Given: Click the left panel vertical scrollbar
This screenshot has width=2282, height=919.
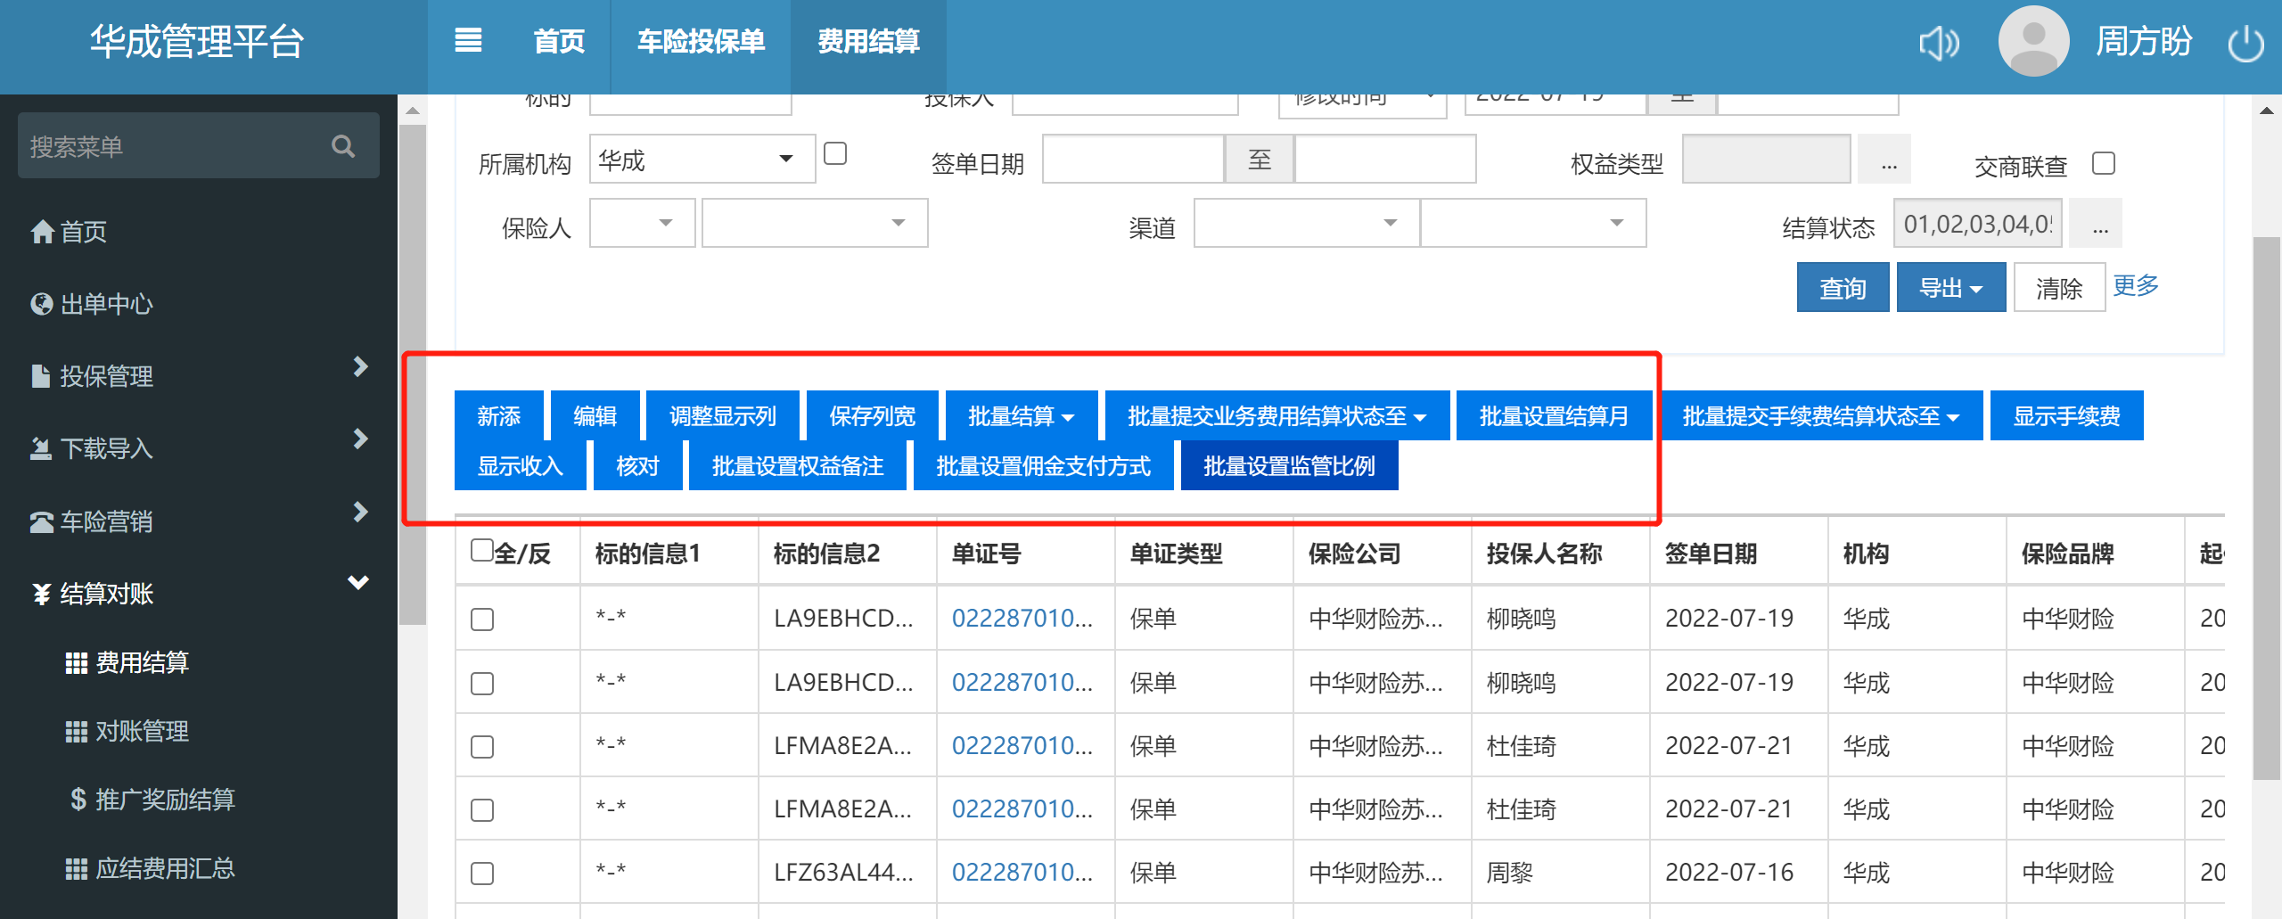Looking at the screenshot, I should [412, 374].
